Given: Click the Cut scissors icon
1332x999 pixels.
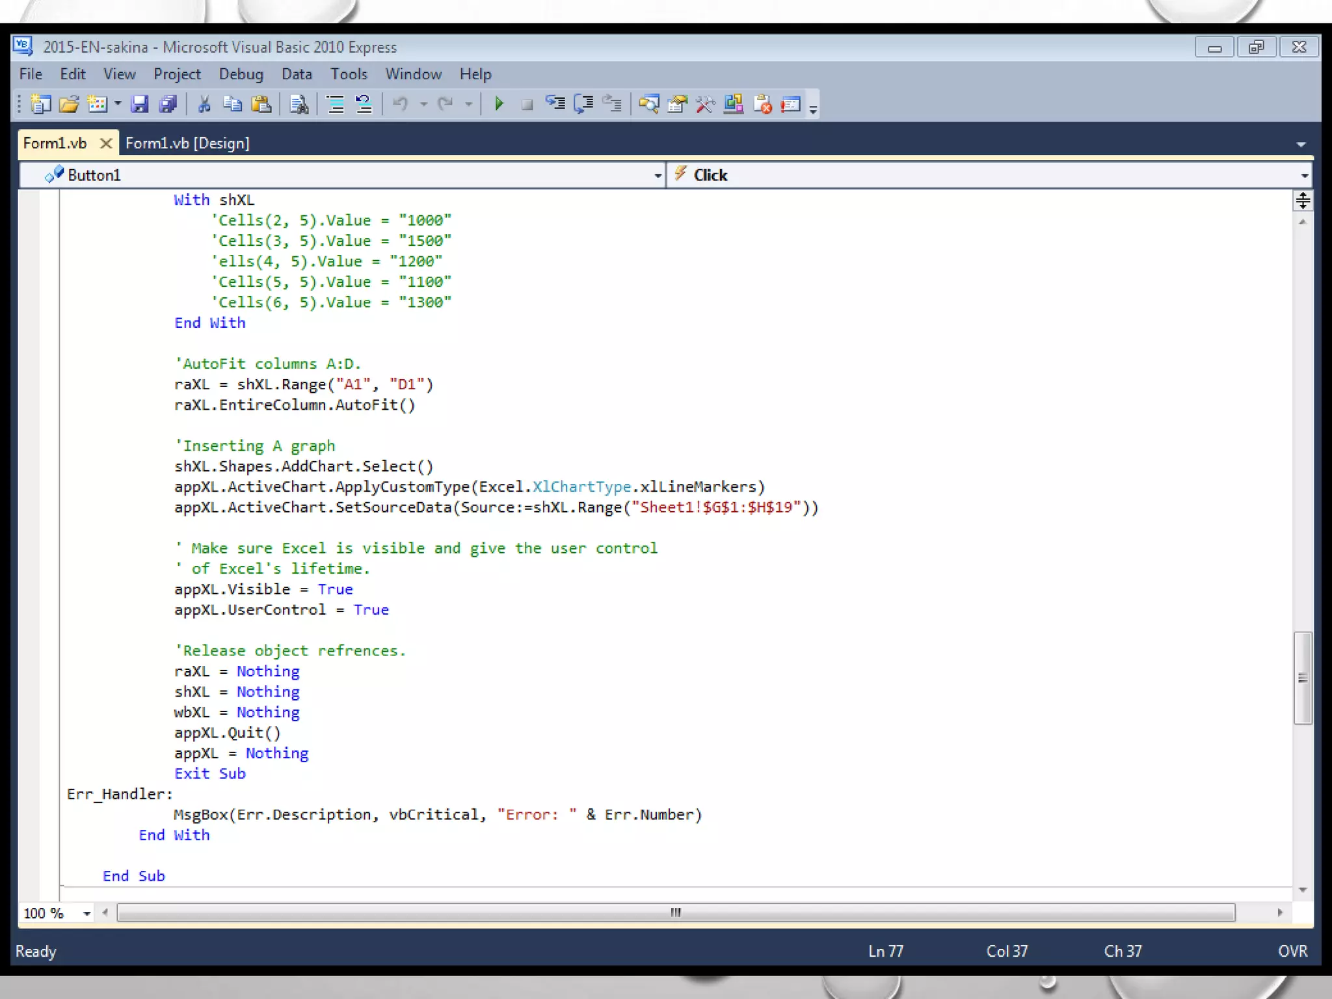Looking at the screenshot, I should (204, 104).
